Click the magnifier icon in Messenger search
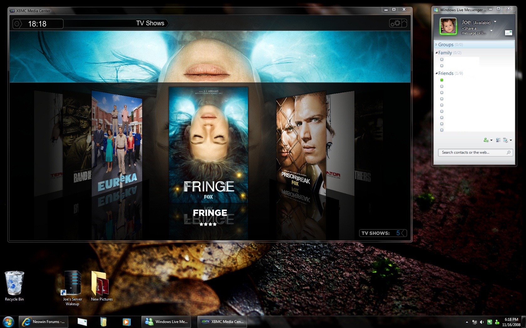 [x=508, y=152]
